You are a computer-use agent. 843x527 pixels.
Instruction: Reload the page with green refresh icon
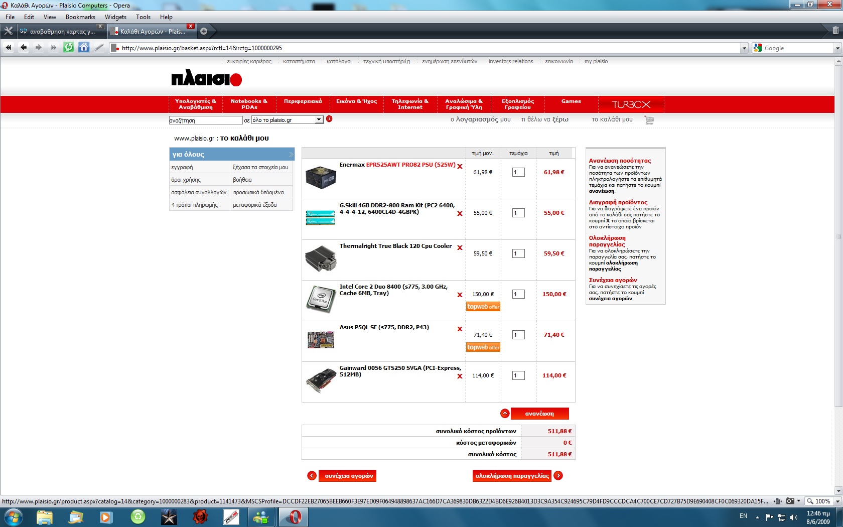pyautogui.click(x=69, y=48)
